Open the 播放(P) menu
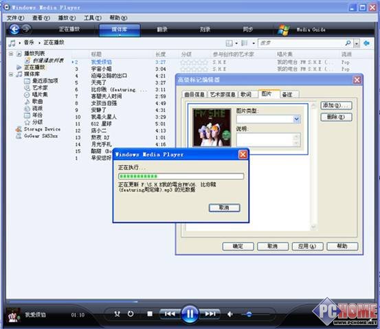Image resolution: width=380 pixels, height=329 pixels. 67,18
